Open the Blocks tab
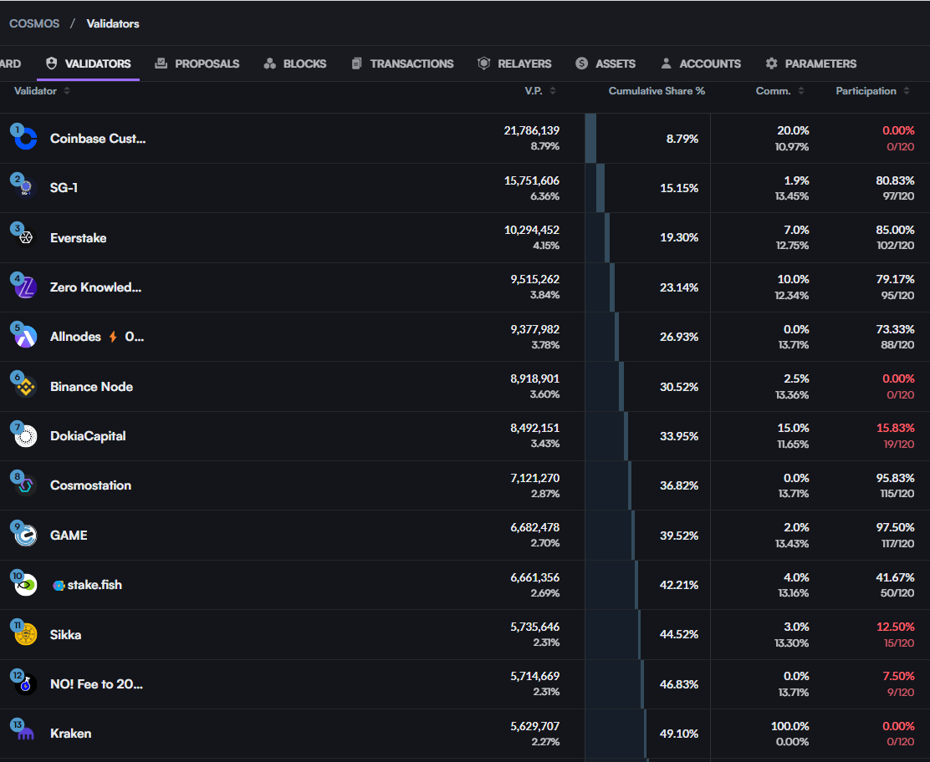930x762 pixels. (295, 63)
